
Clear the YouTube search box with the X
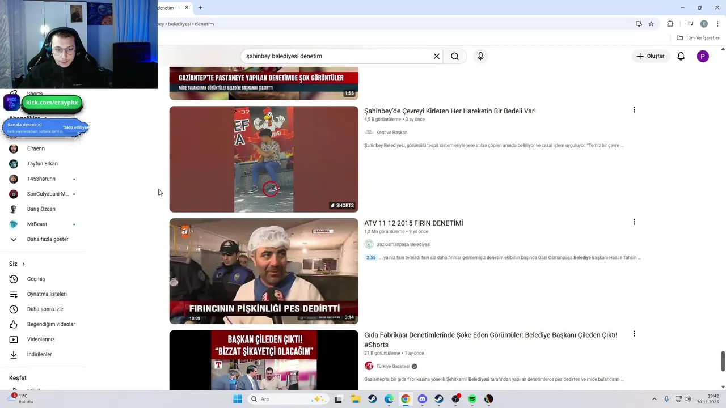tap(437, 56)
